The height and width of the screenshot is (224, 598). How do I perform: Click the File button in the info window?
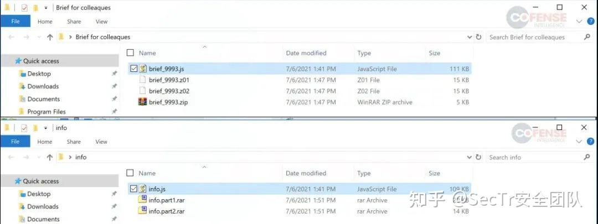tap(15, 142)
